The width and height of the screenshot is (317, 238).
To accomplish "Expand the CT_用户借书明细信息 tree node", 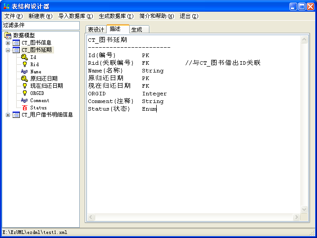I will 8,115.
